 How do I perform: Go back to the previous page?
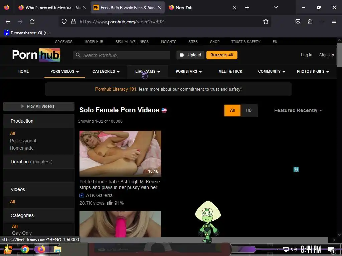8,22
